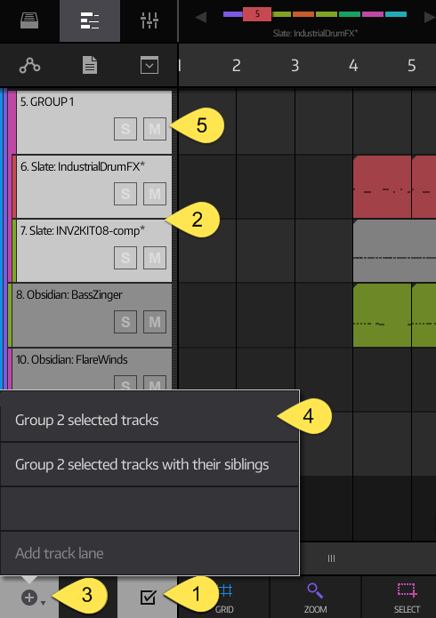Click the red IndustrialDrumFX clip at bar 4
The width and height of the screenshot is (436, 618).
click(382, 187)
